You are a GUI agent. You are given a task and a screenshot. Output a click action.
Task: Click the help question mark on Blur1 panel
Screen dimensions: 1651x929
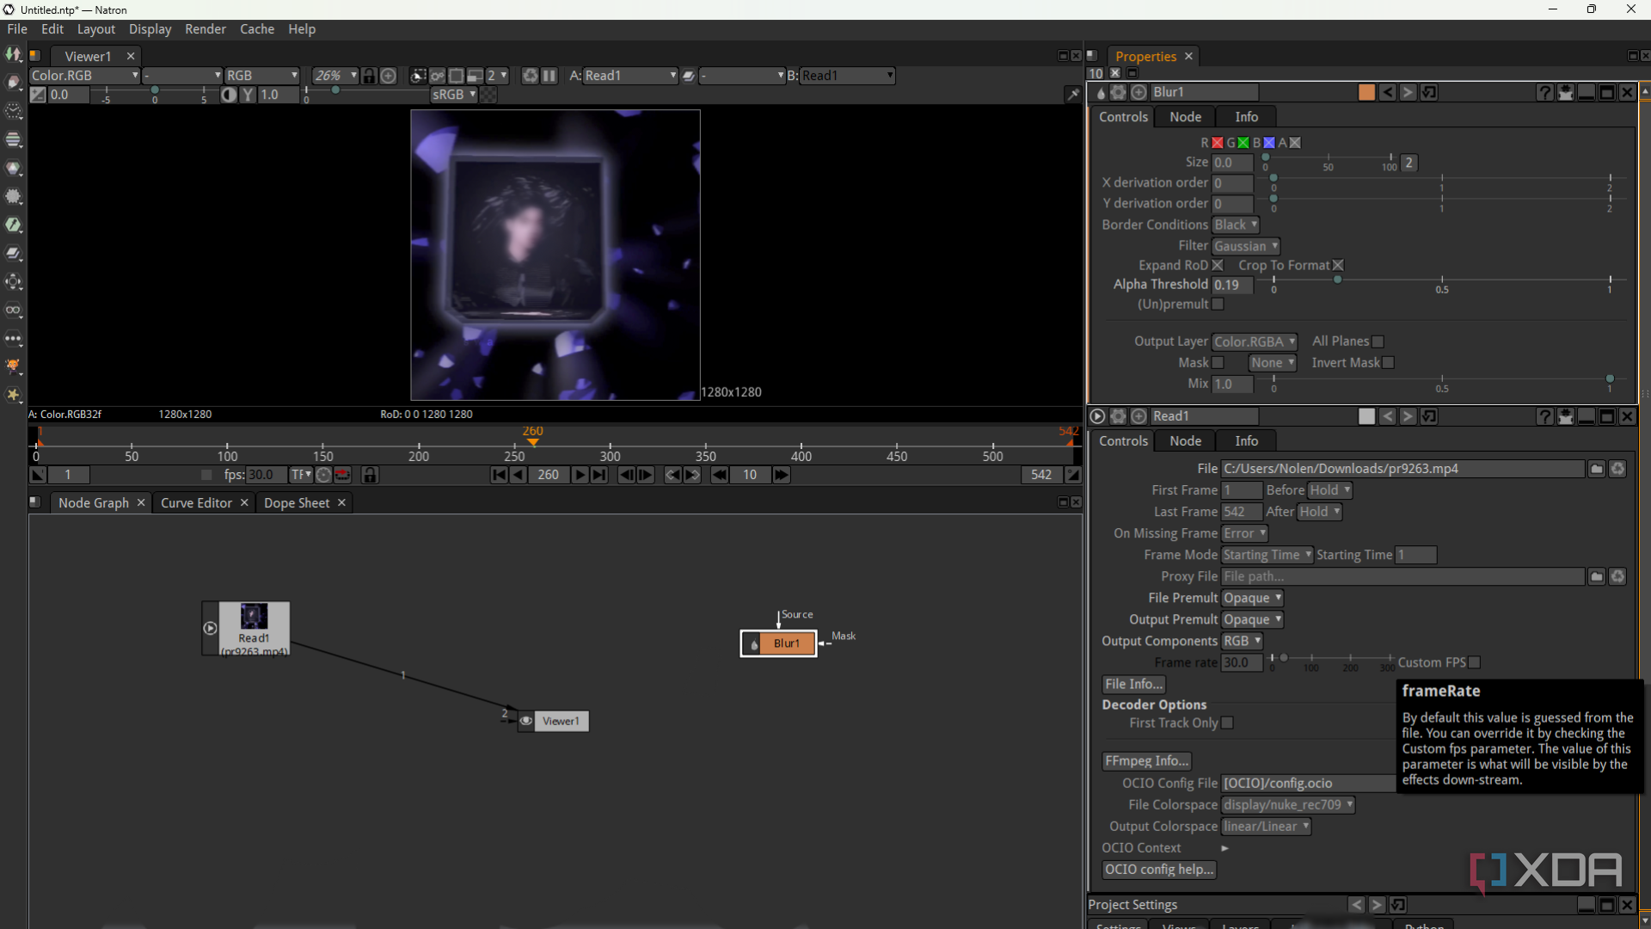(x=1544, y=92)
